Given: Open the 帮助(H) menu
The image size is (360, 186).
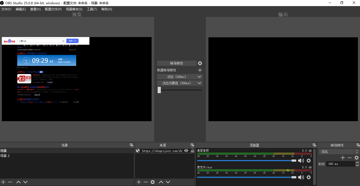Looking at the screenshot, I should click(107, 9).
